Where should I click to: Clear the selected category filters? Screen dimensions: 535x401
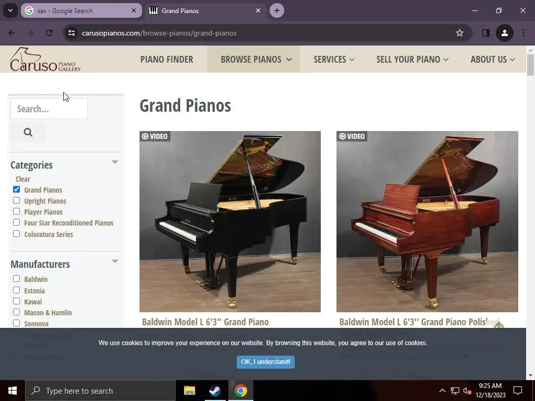(23, 179)
